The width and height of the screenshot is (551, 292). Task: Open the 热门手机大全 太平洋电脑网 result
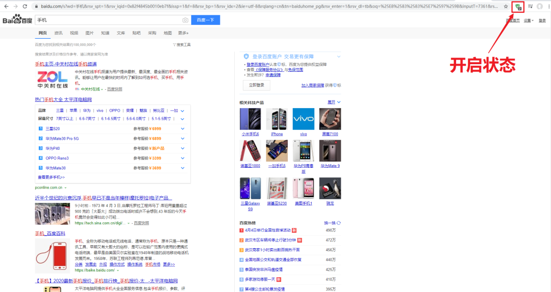63,100
